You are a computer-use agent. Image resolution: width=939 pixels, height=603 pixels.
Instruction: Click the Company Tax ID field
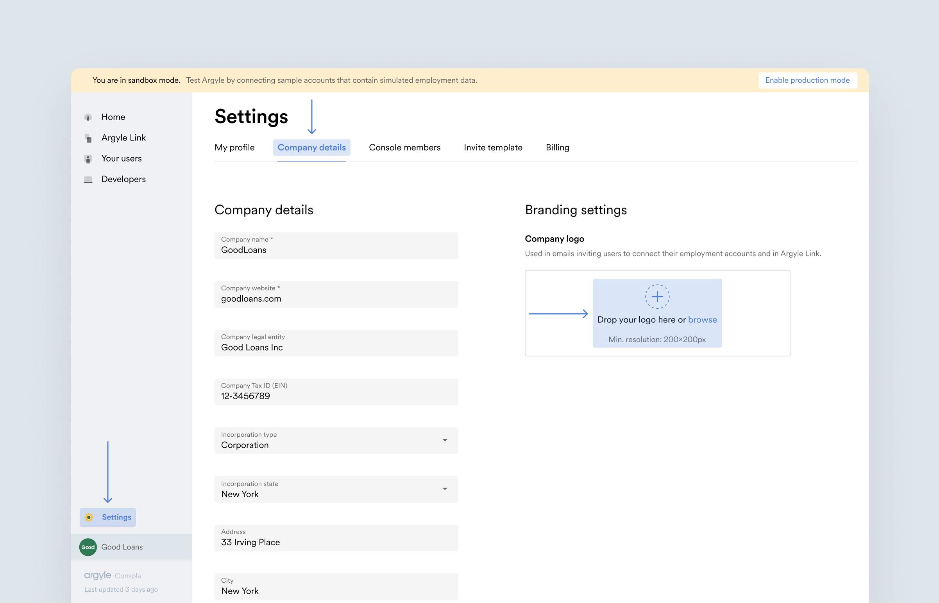point(337,392)
